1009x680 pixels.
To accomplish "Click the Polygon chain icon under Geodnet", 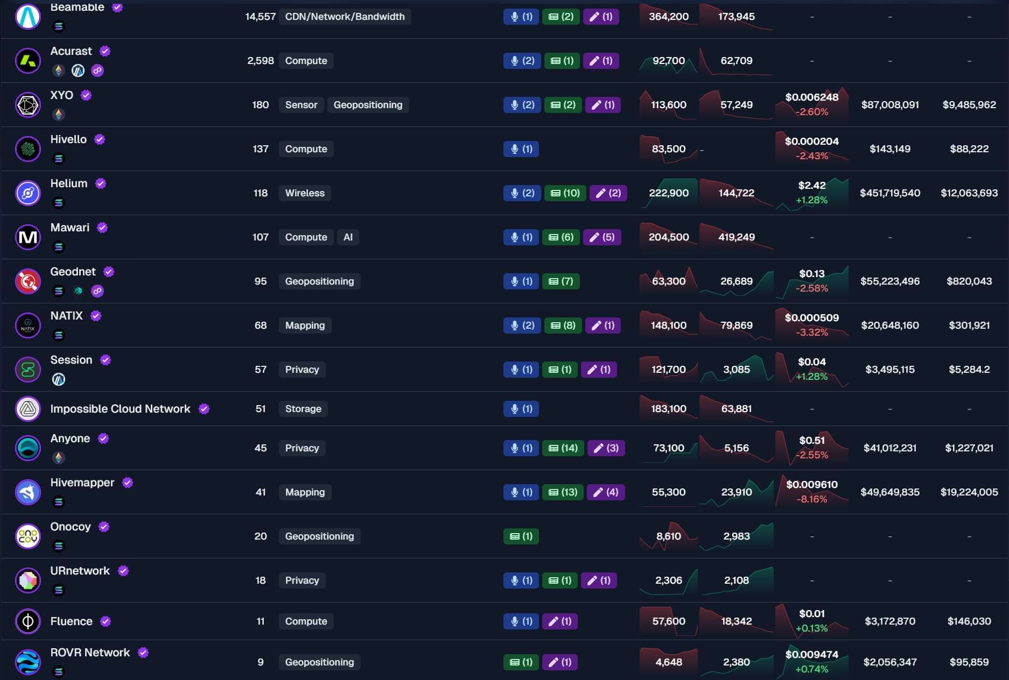I will (97, 291).
